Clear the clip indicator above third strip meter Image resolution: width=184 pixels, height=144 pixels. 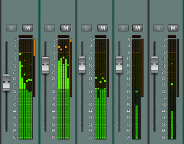coord(101,37)
